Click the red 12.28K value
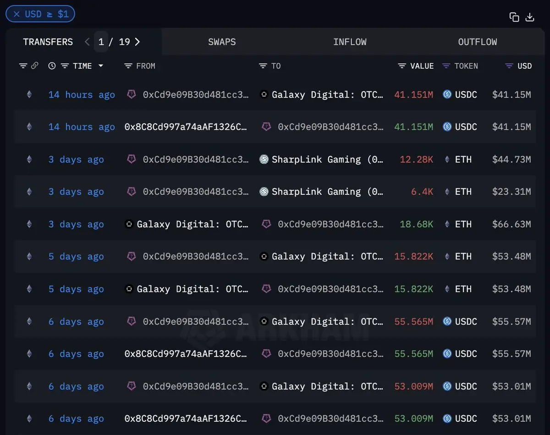This screenshot has height=435, width=550. [416, 160]
